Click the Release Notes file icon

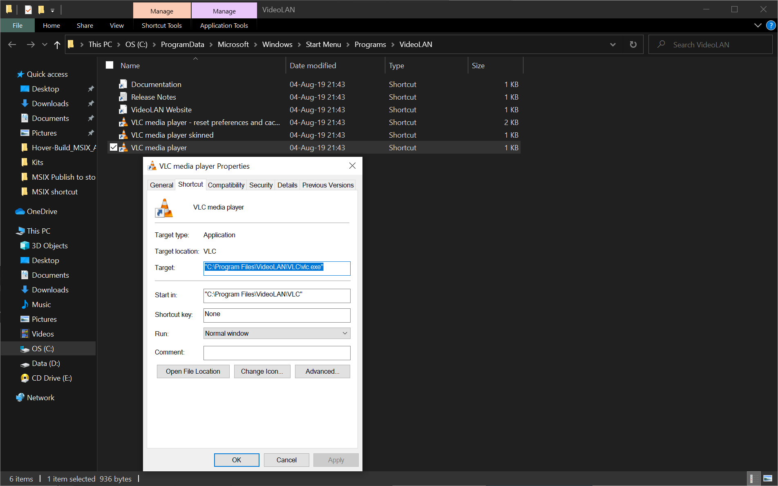tap(123, 97)
